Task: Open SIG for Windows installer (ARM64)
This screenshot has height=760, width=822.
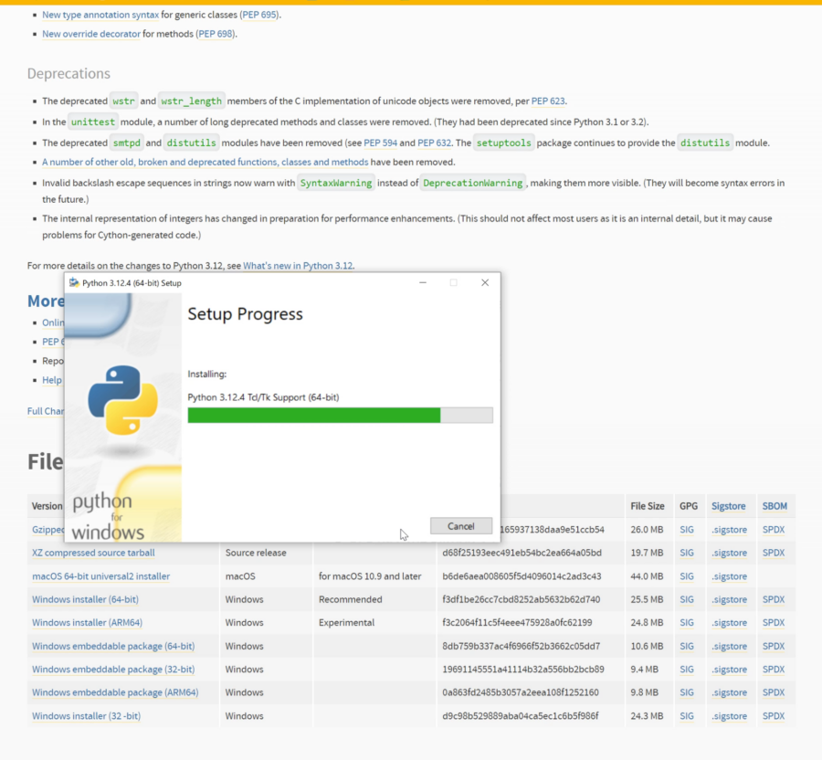Action: [687, 623]
